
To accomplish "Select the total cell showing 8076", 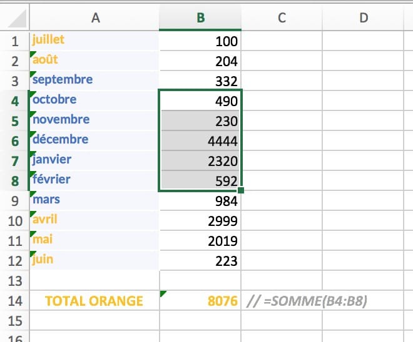I will 200,301.
